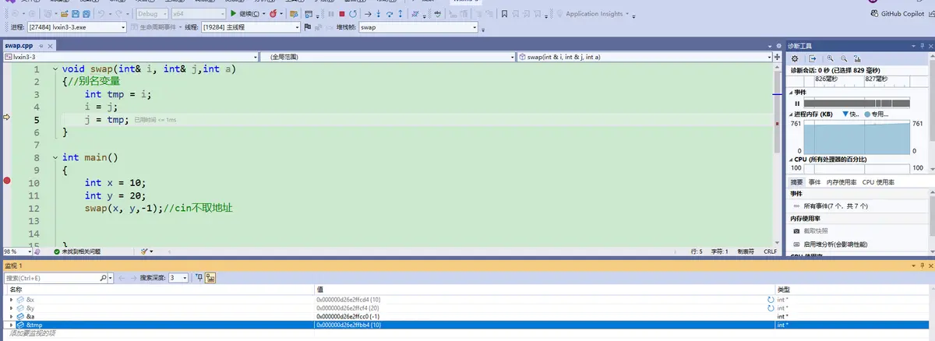Viewport: 935px width, 341px height.
Task: Toggle bookmark on current line
Action: click(504, 14)
